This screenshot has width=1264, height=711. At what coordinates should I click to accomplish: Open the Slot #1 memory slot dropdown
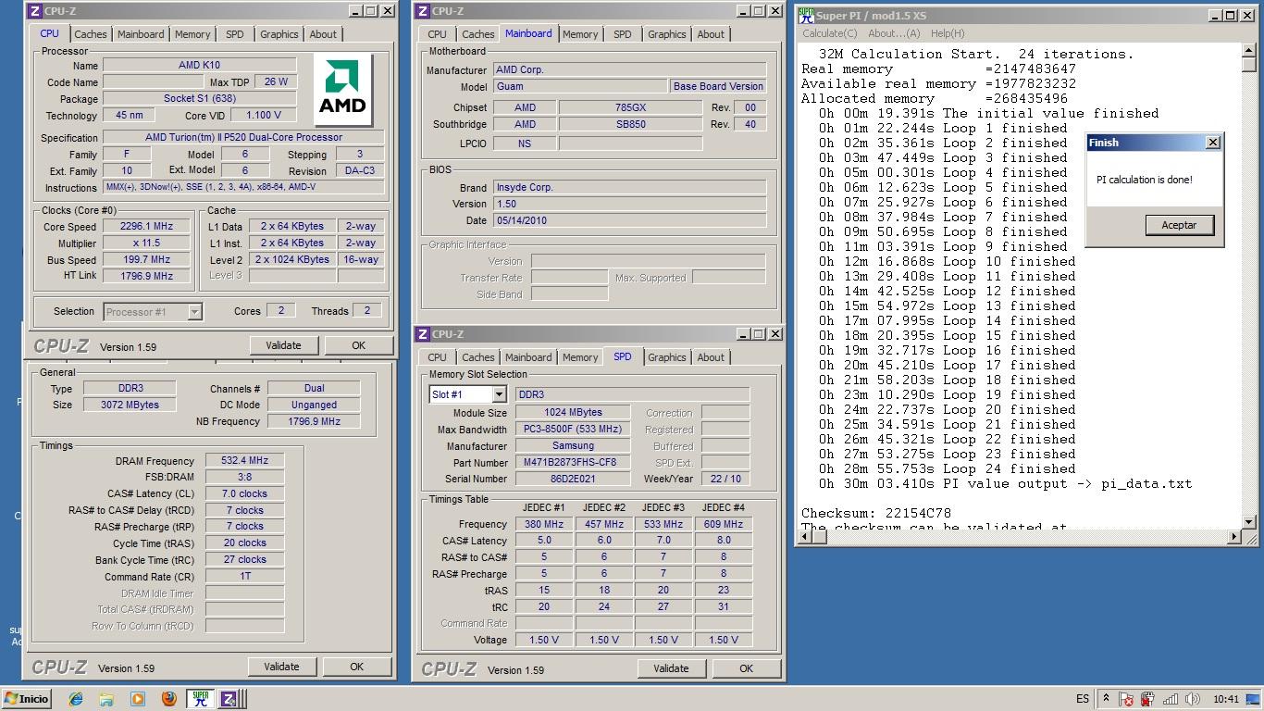(x=499, y=394)
